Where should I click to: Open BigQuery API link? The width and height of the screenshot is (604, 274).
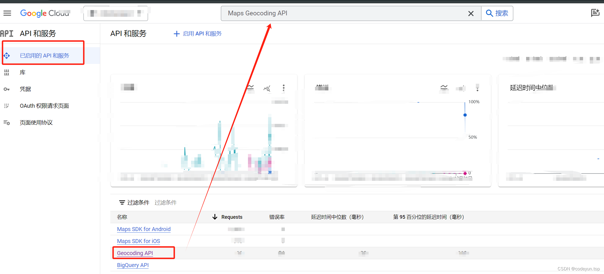coord(133,265)
